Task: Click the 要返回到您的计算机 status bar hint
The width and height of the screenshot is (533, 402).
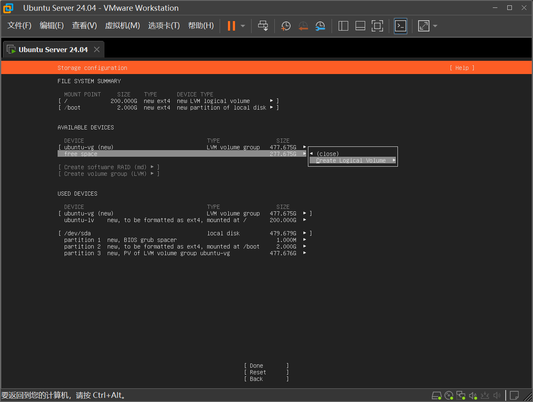Action: pos(63,395)
